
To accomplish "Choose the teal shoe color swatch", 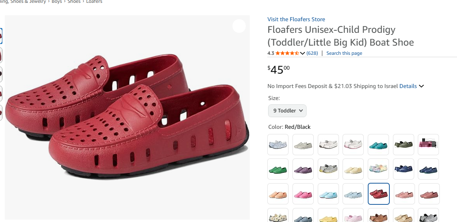I will pos(378,144).
